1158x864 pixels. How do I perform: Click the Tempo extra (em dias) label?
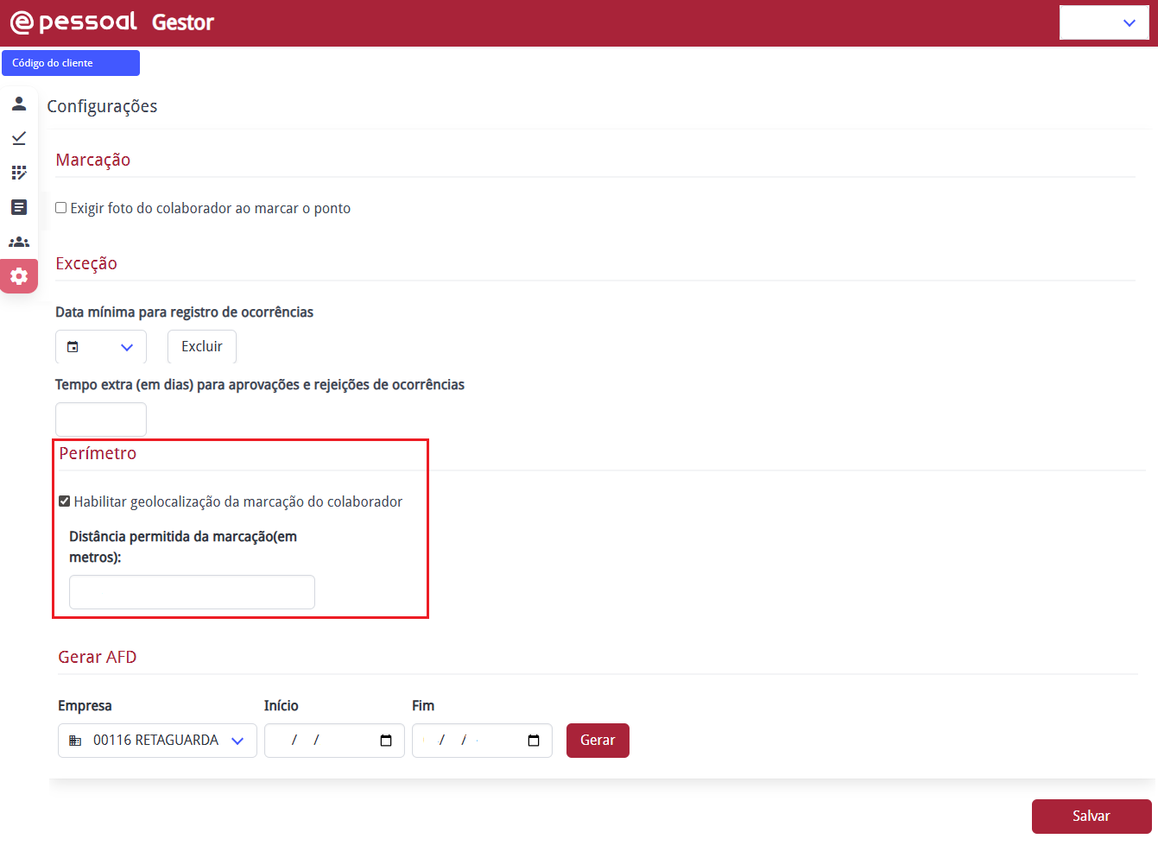click(x=260, y=384)
